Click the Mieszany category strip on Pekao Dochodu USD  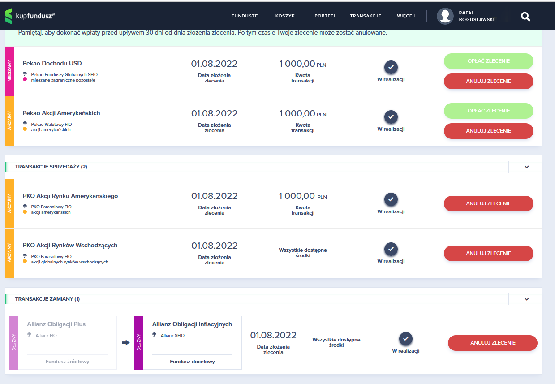[9, 71]
